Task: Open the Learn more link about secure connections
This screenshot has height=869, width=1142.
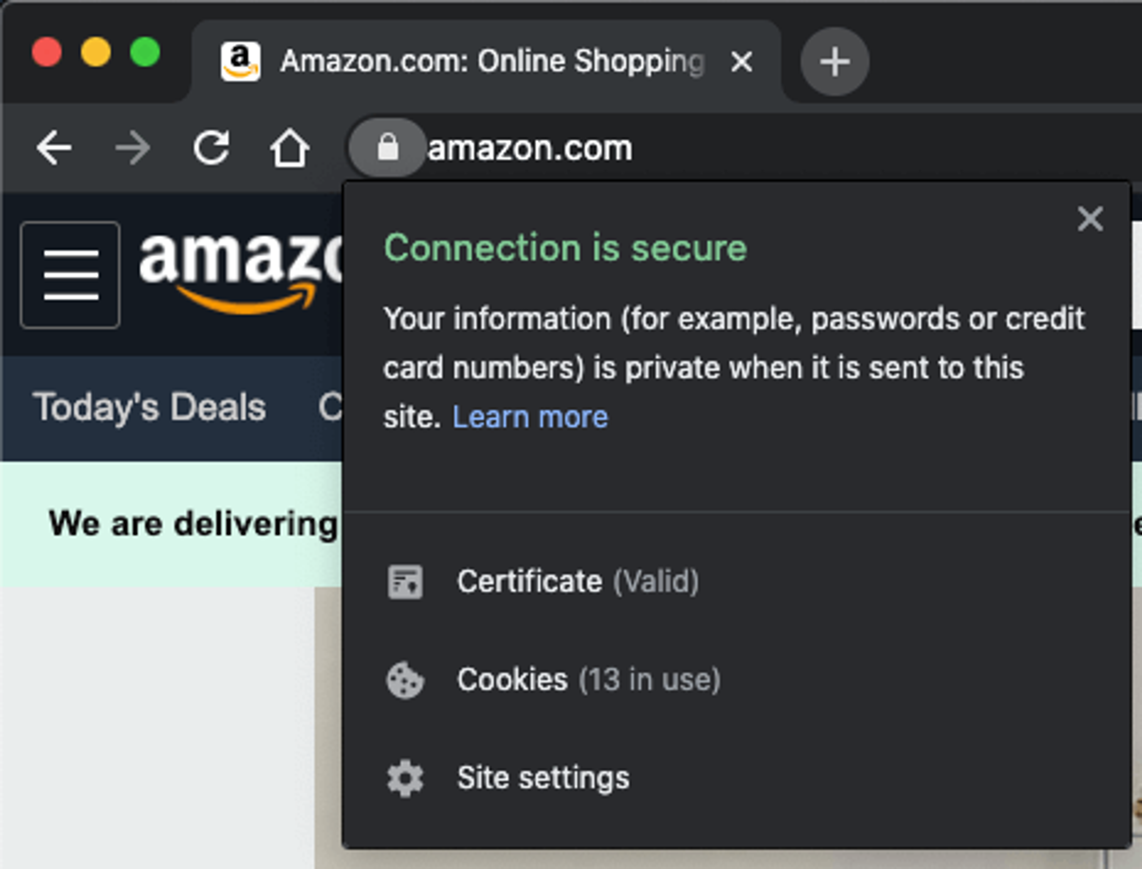Action: click(x=531, y=417)
